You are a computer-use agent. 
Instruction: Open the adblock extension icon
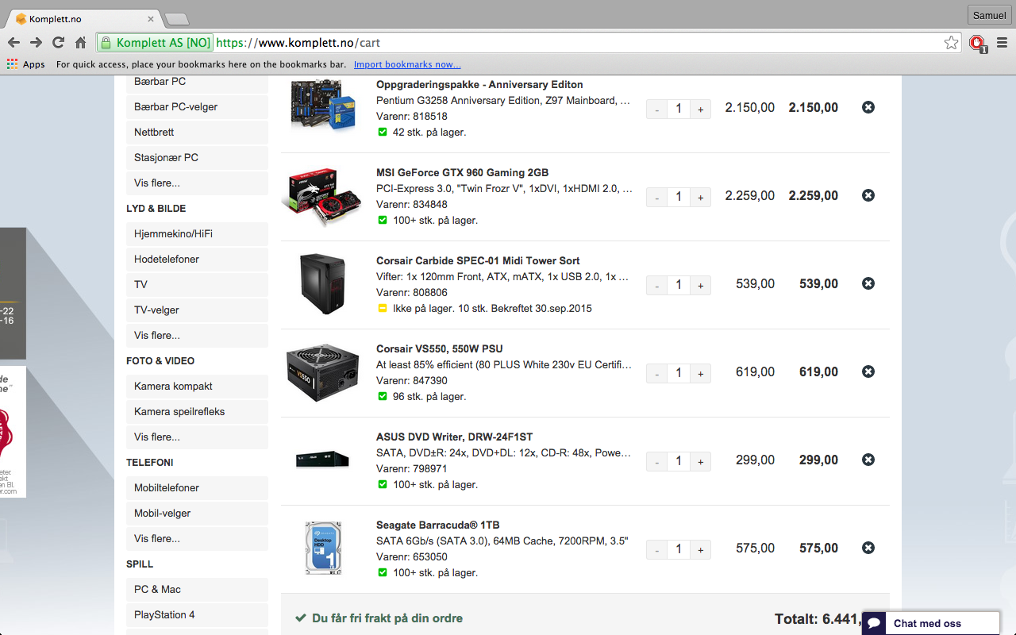[x=977, y=43]
